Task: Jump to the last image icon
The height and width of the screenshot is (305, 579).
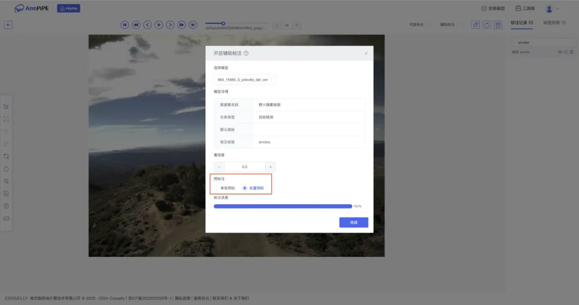Action: click(193, 25)
